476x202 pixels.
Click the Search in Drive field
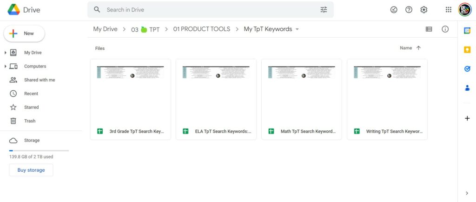point(211,10)
